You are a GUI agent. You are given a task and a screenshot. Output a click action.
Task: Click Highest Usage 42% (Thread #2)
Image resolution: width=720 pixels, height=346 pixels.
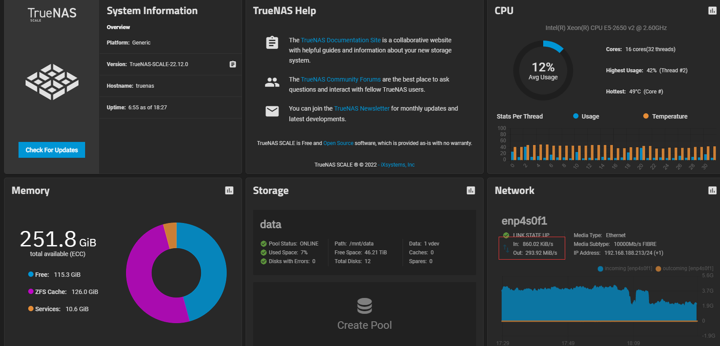tap(647, 71)
